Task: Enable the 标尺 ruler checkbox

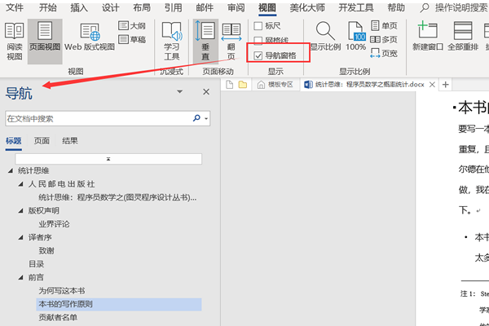Action: [258, 26]
